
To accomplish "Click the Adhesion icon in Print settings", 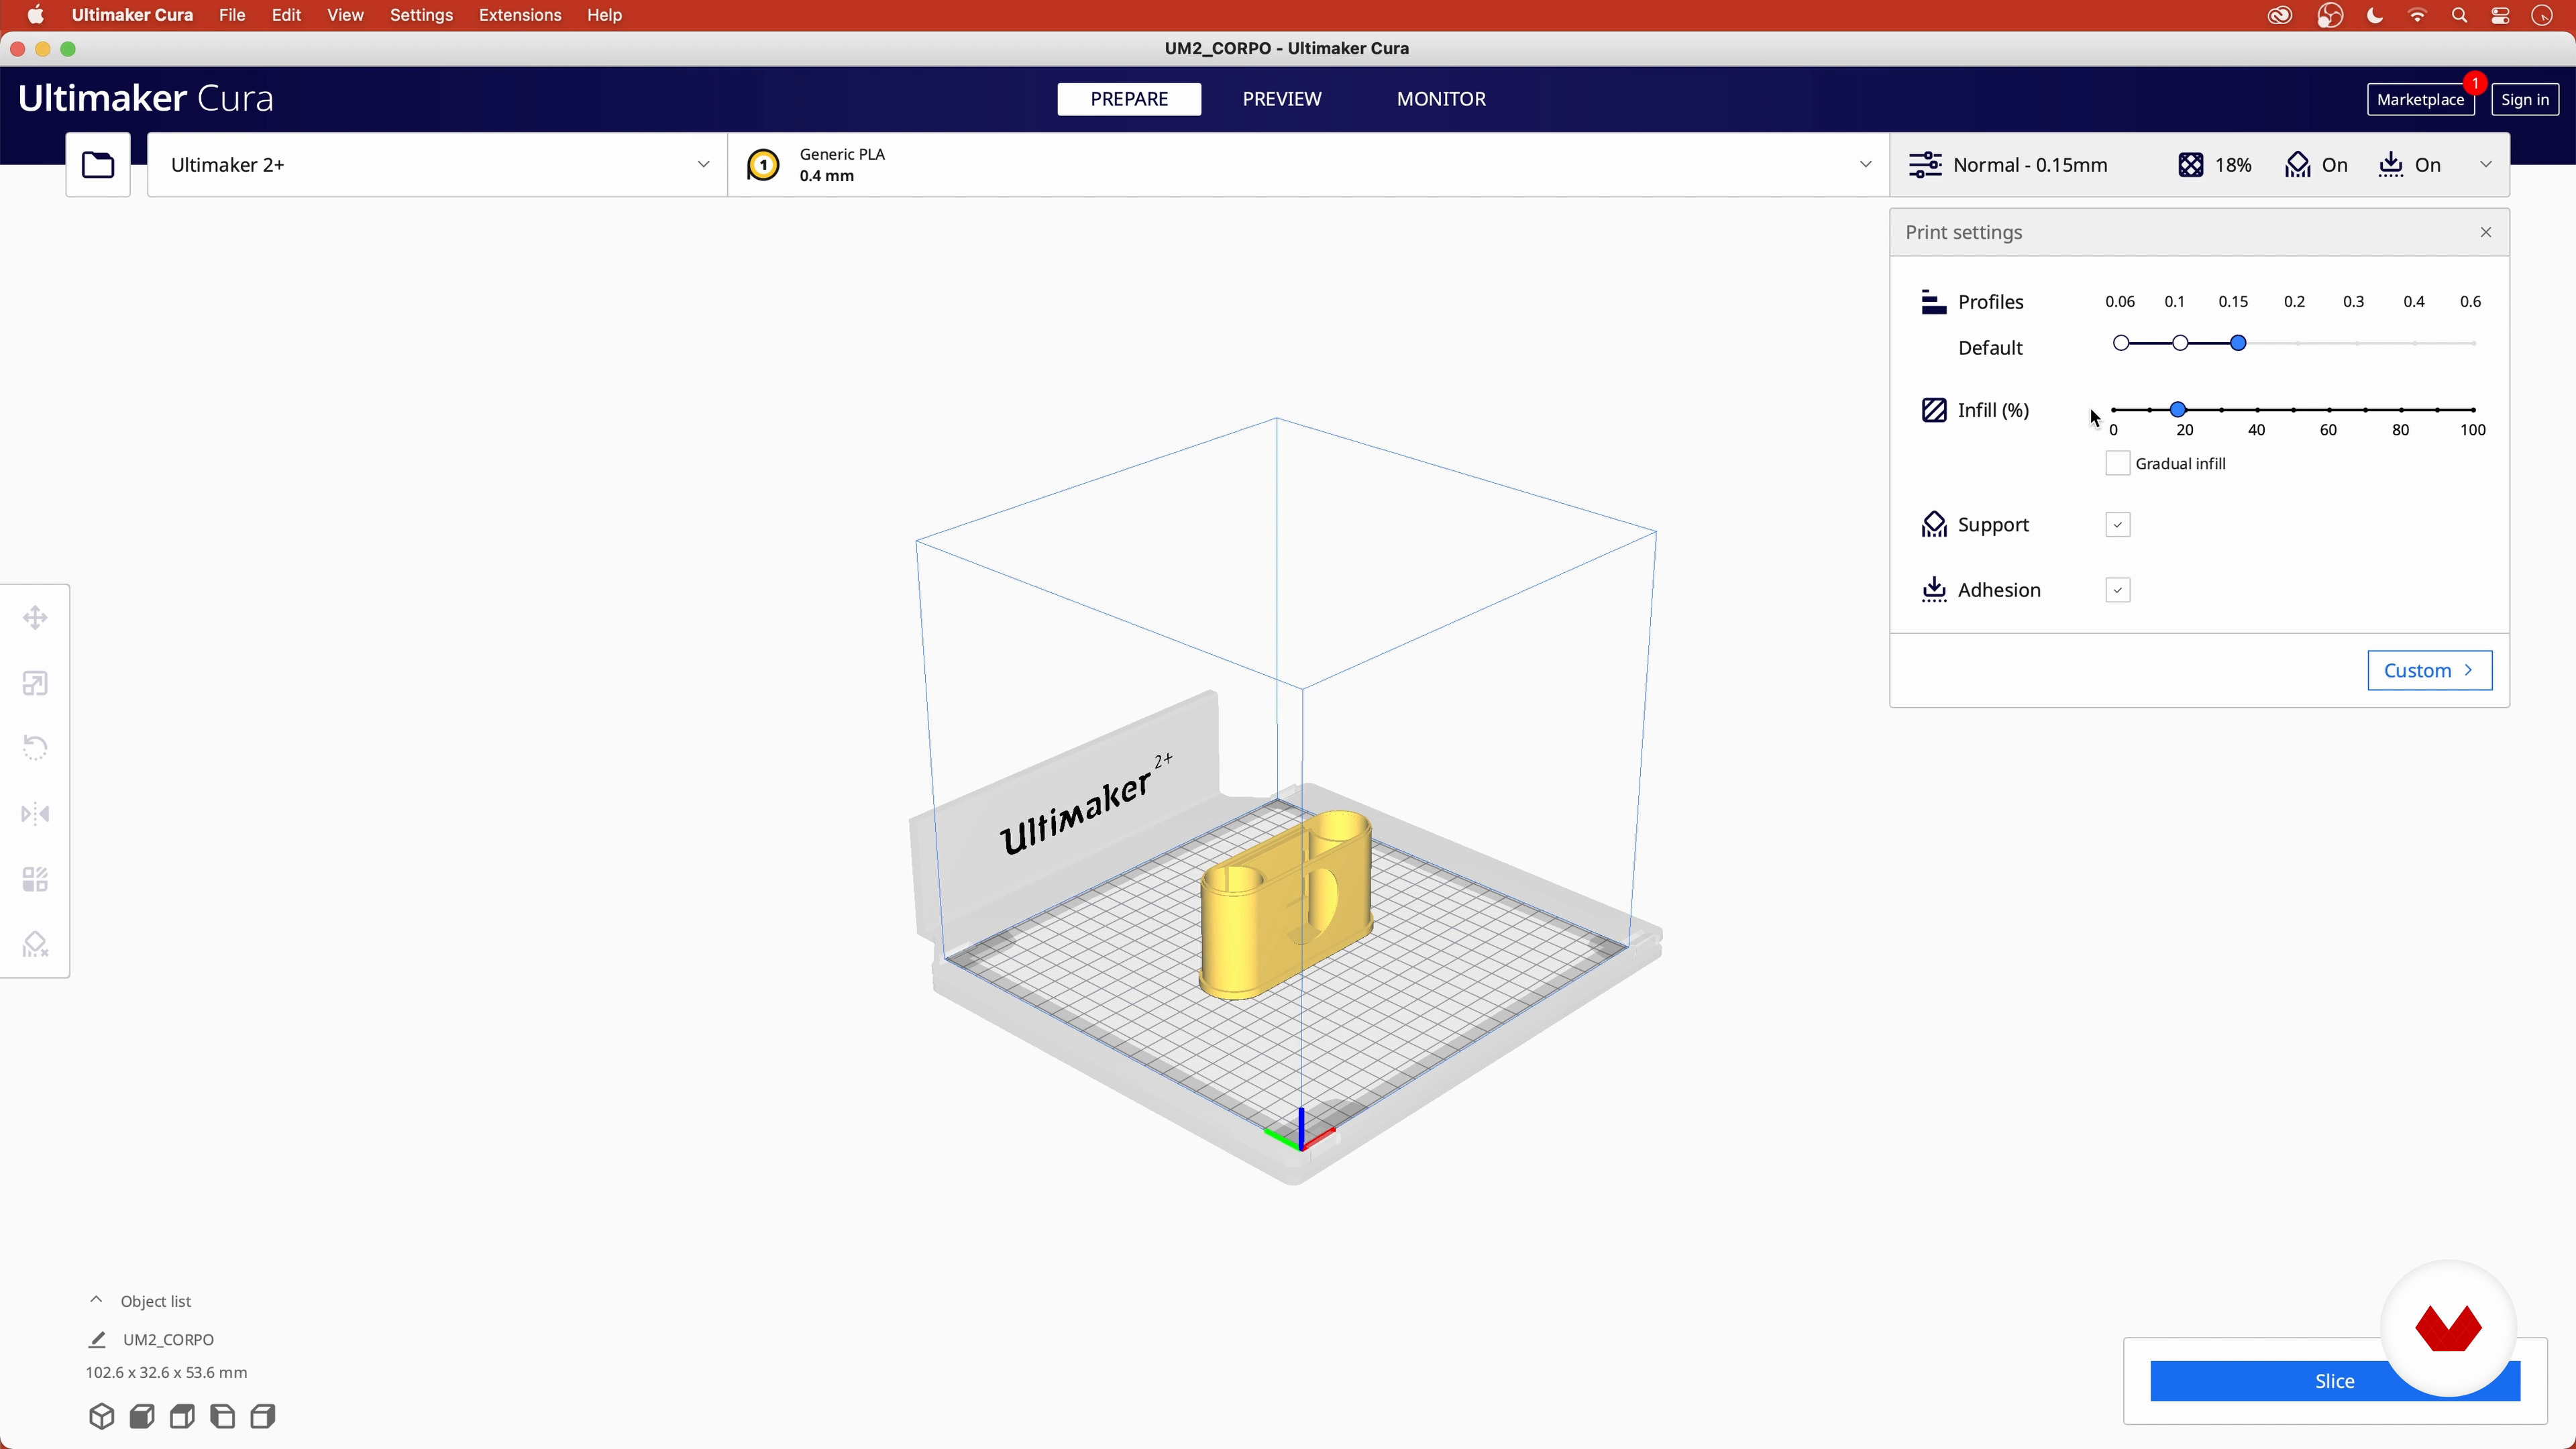I will click(1934, 590).
